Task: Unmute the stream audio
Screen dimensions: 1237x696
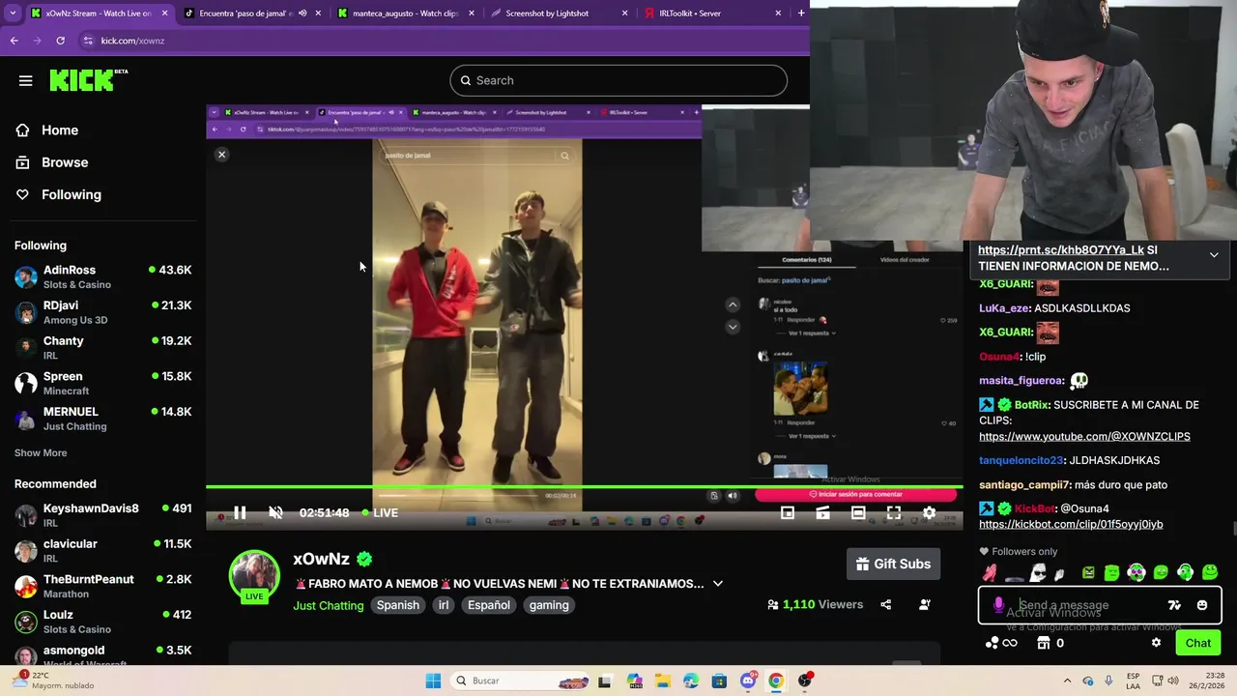Action: click(275, 512)
